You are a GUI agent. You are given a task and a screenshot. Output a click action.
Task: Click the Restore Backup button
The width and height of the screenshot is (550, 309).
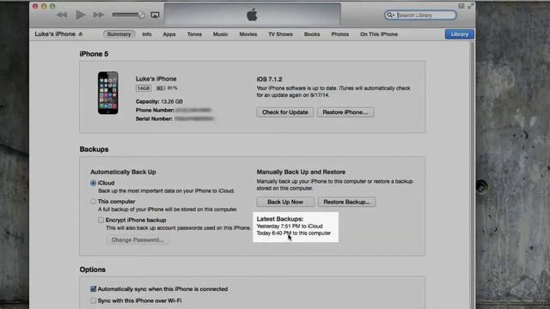(x=346, y=202)
